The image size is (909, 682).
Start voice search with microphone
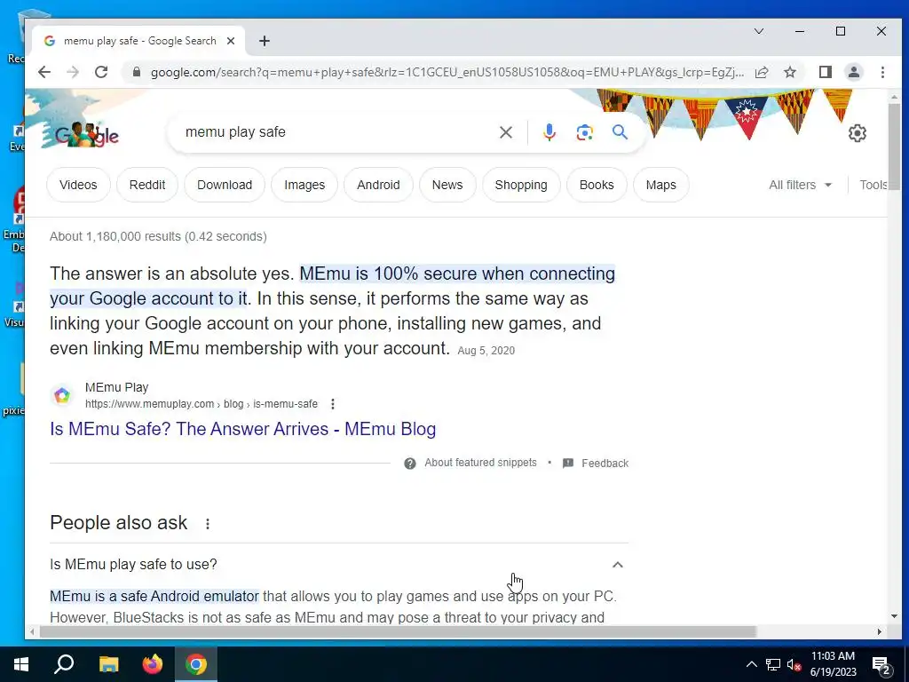coord(549,132)
